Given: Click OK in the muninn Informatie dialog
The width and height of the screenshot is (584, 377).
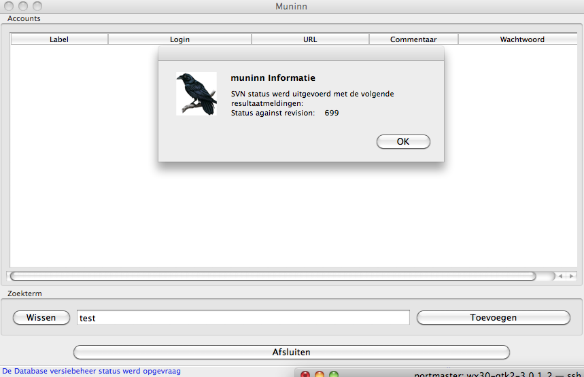Looking at the screenshot, I should [403, 141].
